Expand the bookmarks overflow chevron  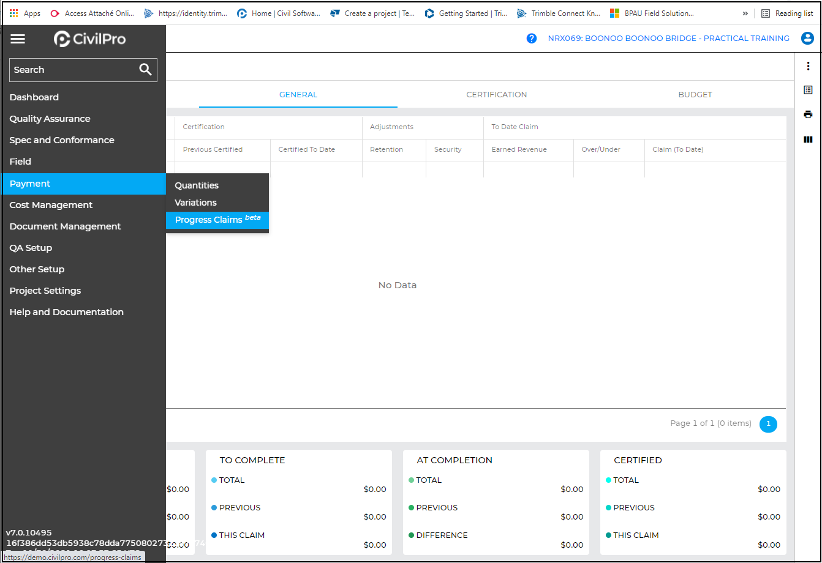coord(745,13)
